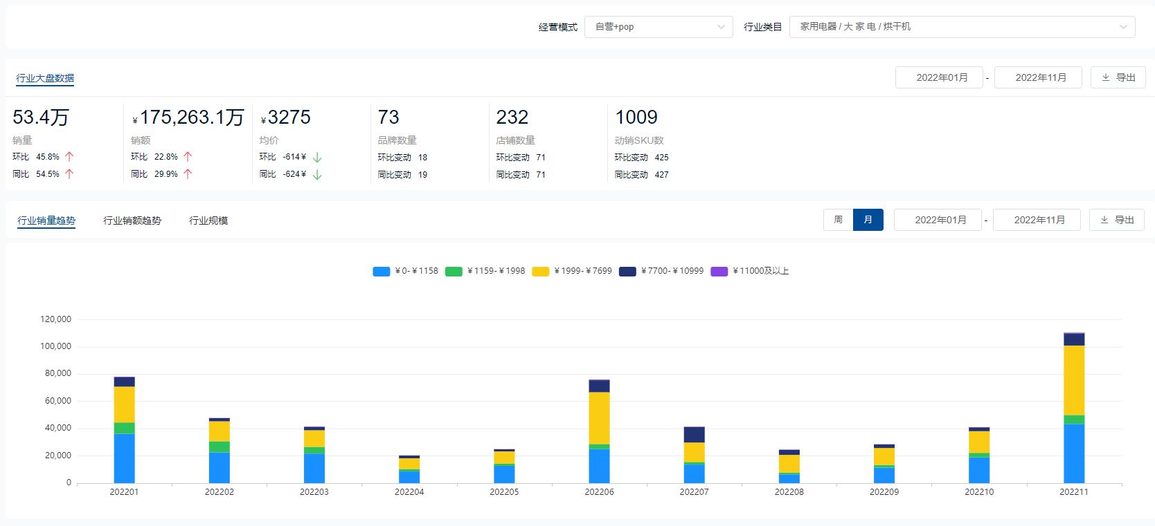
Task: Click green down arrow beside 均价 环比 -614
Action: (x=317, y=157)
